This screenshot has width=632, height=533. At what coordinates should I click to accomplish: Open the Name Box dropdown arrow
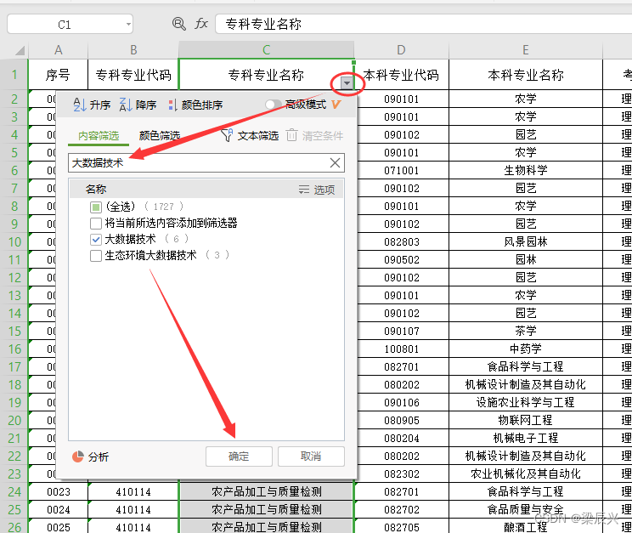(x=128, y=25)
